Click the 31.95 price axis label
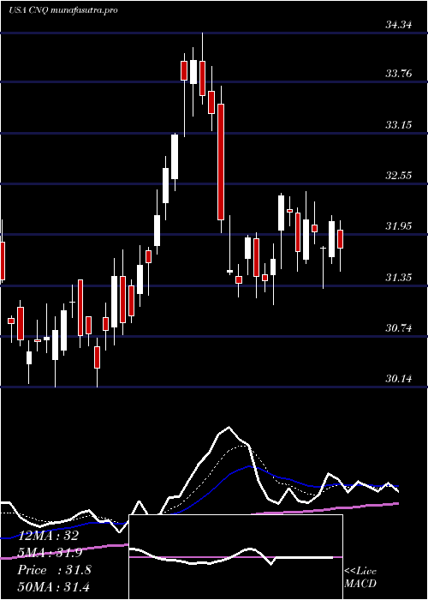 [x=399, y=226]
